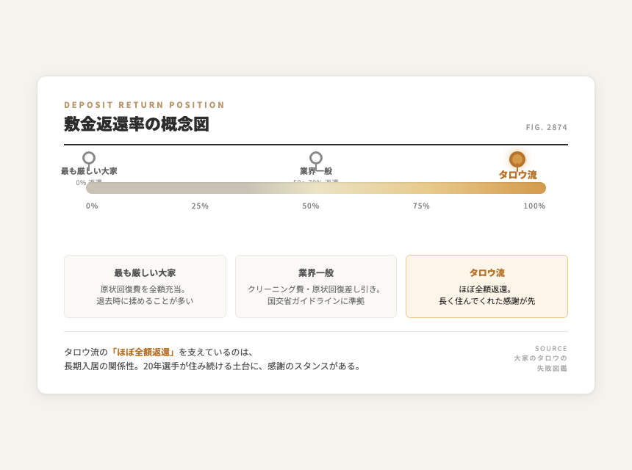Click the title 敷金返還率の概念図
Screen dimensions: 632x470
click(137, 124)
